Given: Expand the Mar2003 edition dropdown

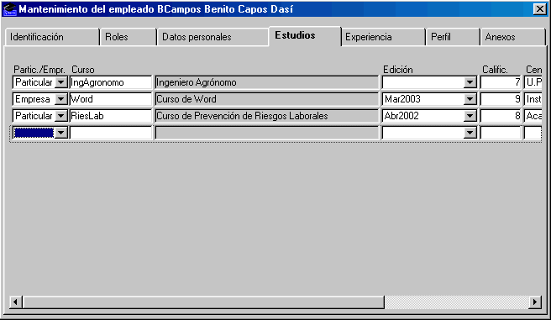Looking at the screenshot, I should tap(470, 99).
